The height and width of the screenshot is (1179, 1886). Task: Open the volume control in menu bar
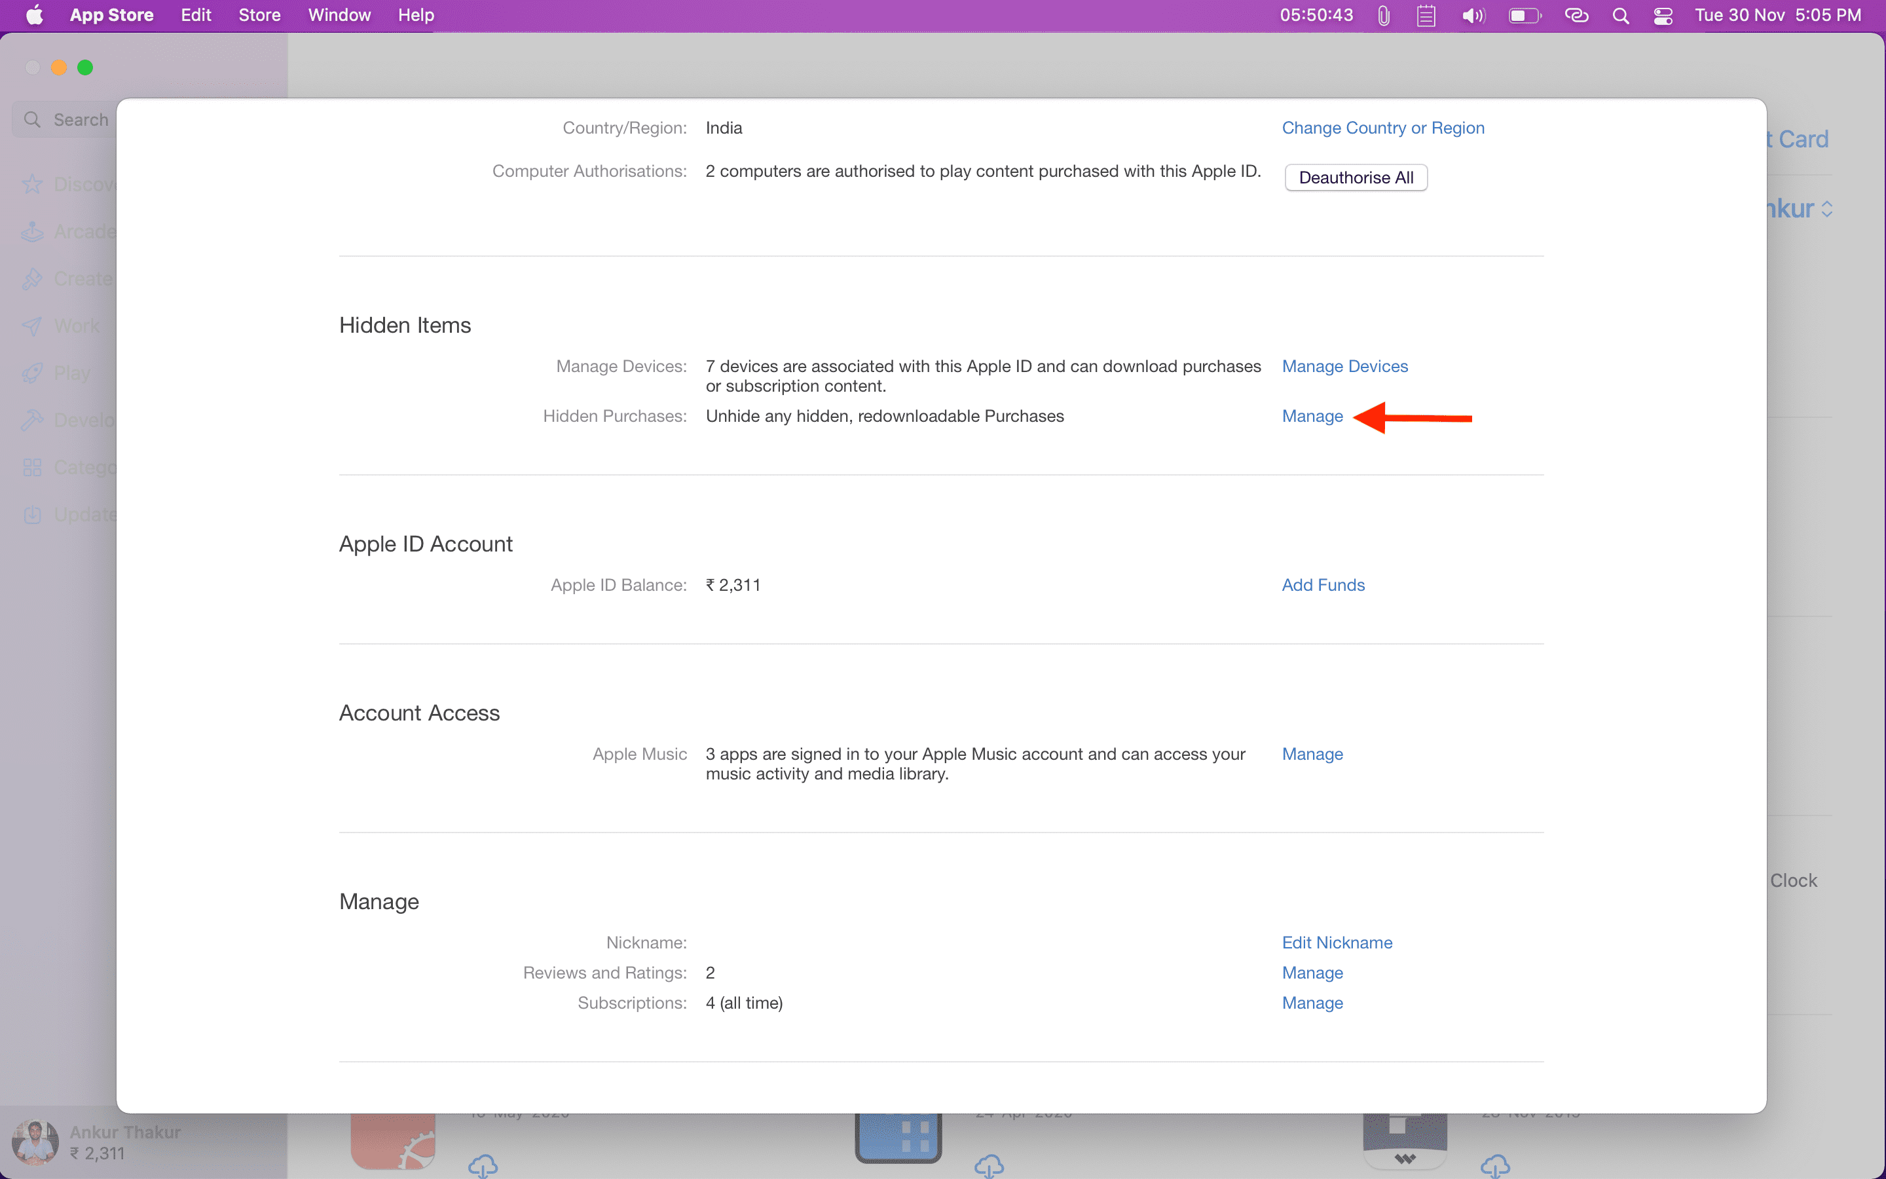click(x=1473, y=16)
